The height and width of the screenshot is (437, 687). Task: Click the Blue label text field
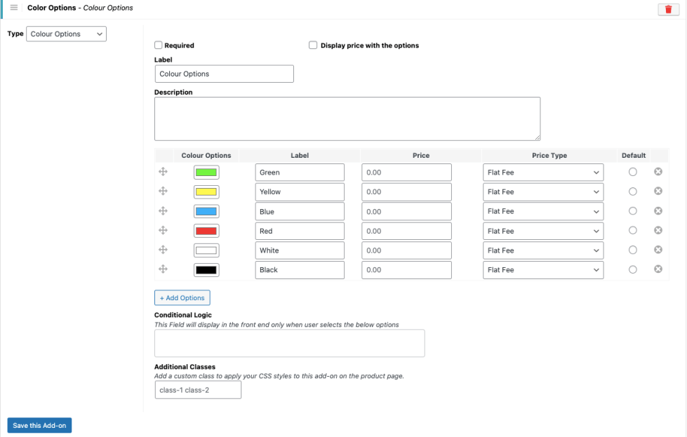click(300, 211)
